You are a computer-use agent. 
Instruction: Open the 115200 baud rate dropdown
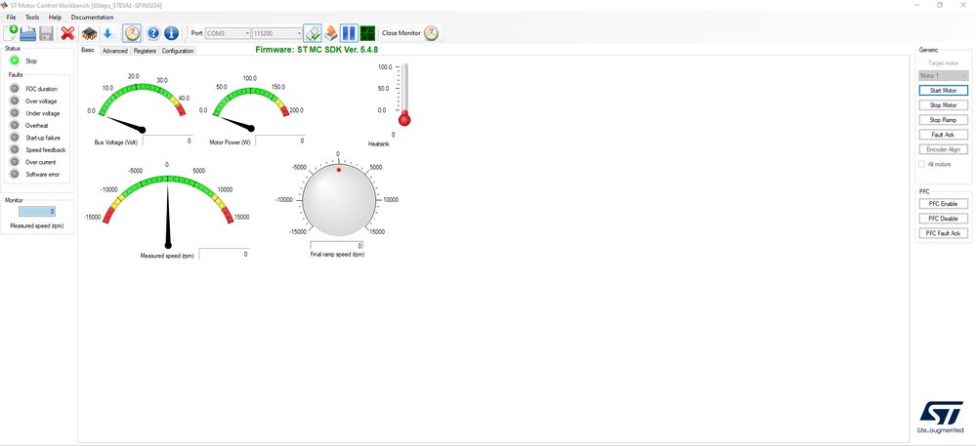277,33
